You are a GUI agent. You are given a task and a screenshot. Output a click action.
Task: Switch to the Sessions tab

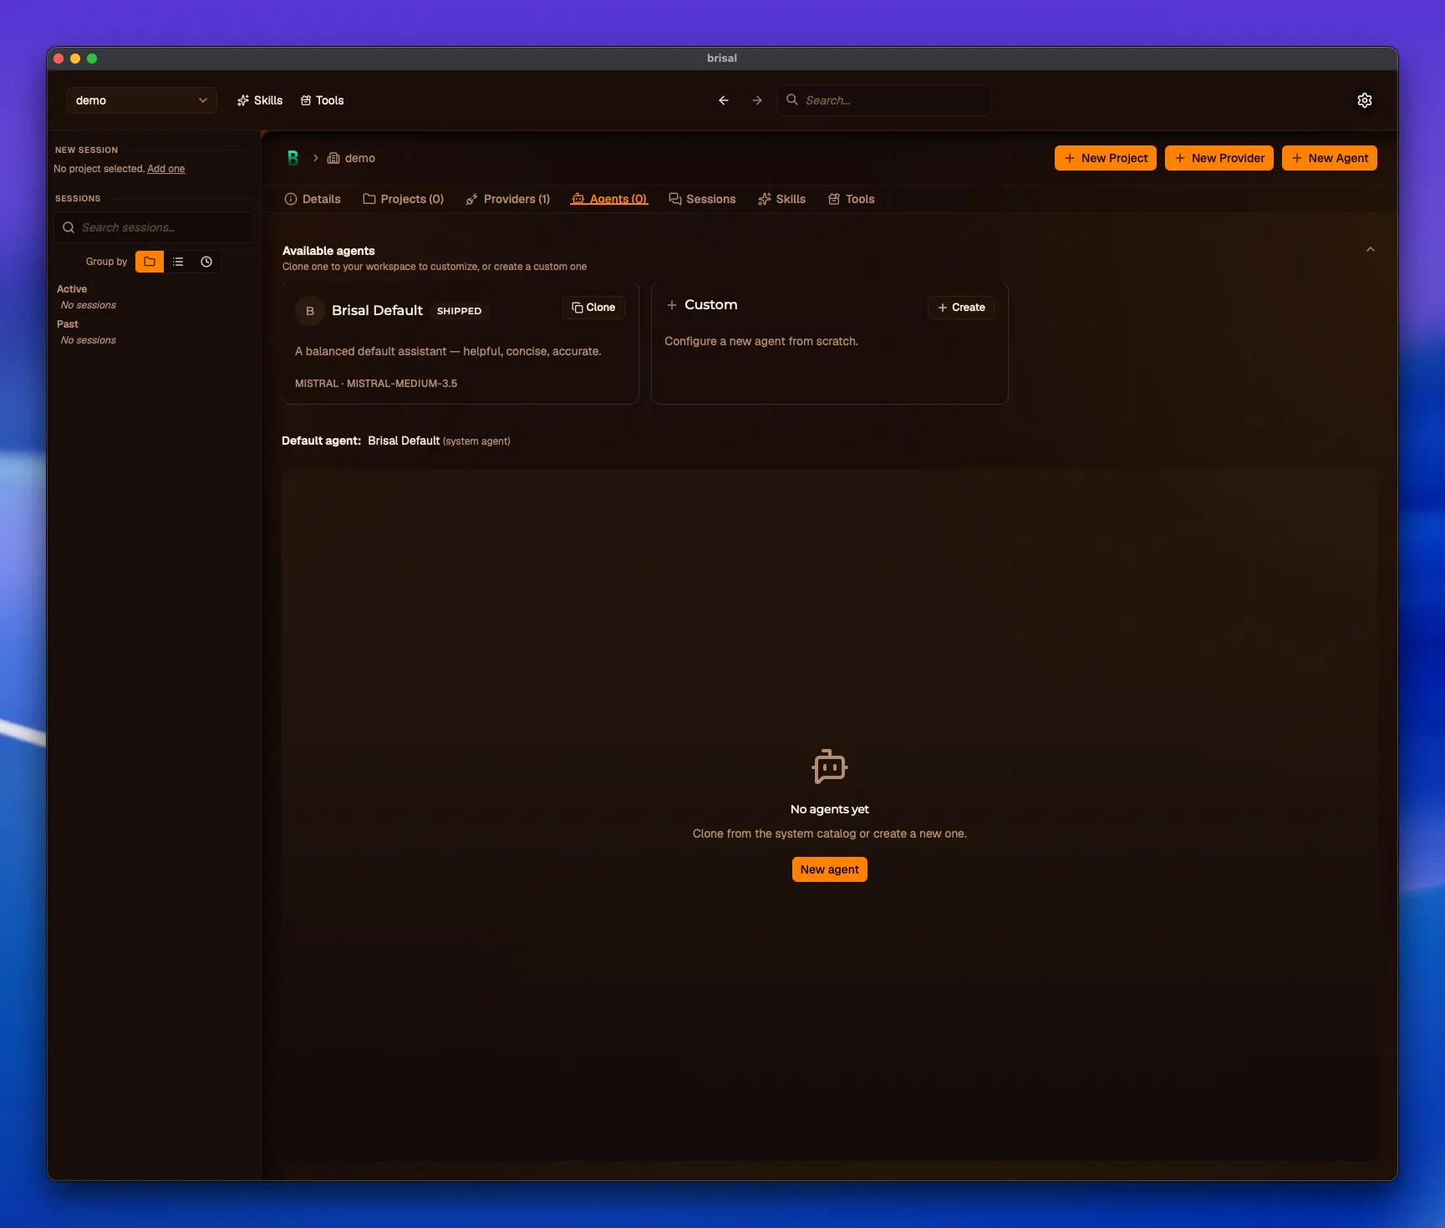(x=702, y=199)
